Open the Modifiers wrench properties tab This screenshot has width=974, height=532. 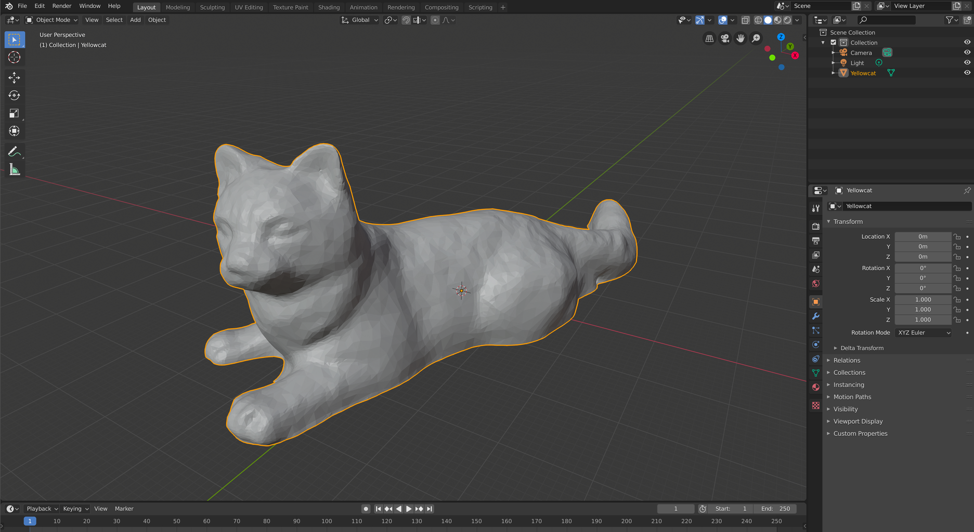tap(815, 316)
